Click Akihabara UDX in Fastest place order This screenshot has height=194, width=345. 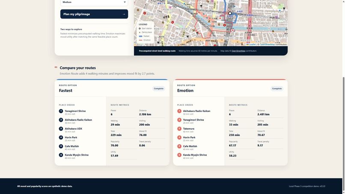[x=74, y=129]
